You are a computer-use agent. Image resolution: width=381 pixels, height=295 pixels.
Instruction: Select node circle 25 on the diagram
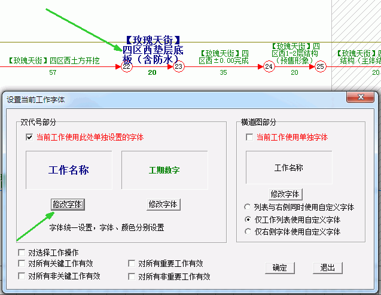pos(321,67)
